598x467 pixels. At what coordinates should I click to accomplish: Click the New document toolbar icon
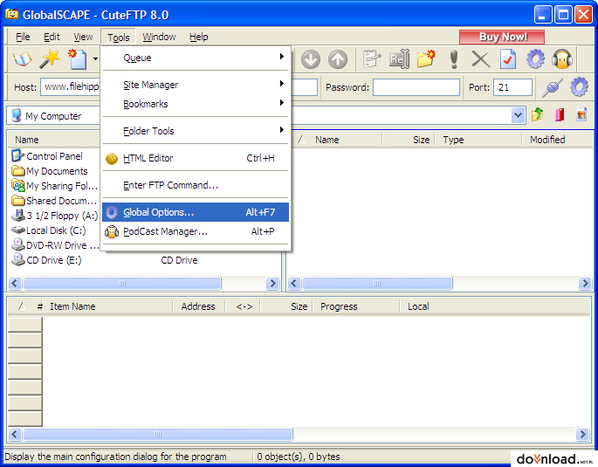(78, 59)
